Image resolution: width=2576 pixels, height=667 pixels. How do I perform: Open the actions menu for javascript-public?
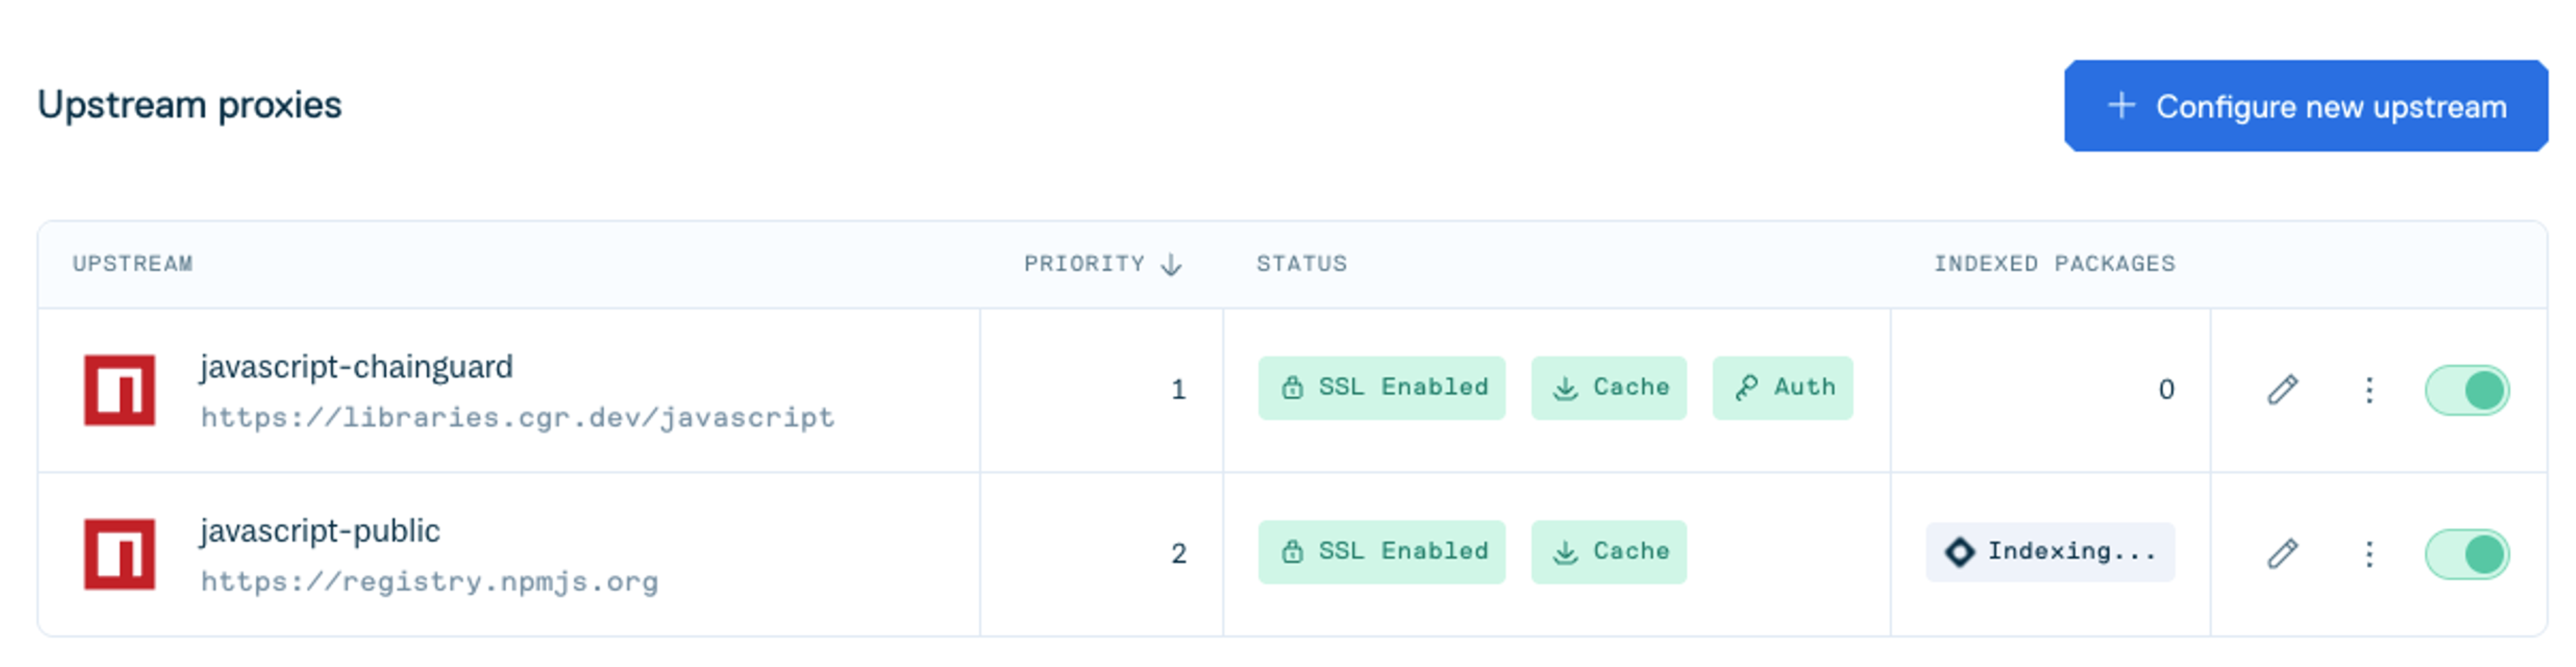(x=2370, y=553)
